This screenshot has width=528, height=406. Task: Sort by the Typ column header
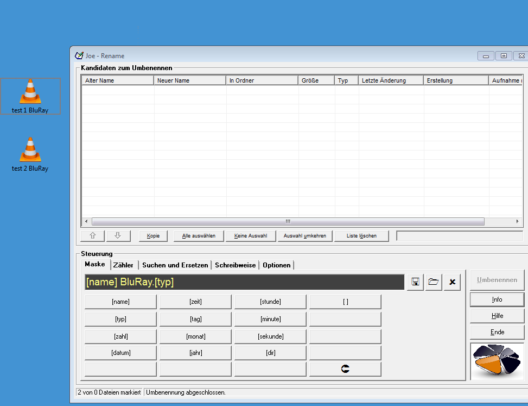347,80
